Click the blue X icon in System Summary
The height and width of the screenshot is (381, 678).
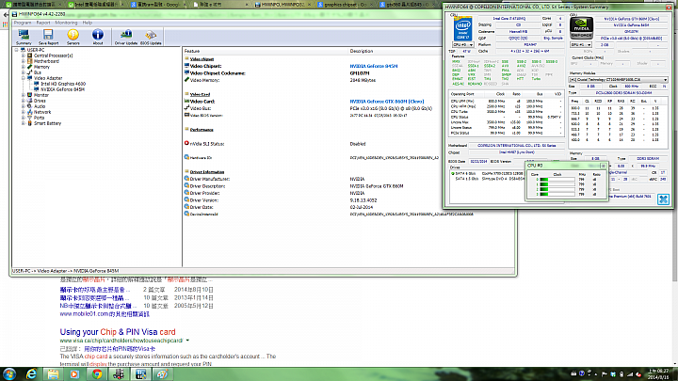[x=663, y=198]
